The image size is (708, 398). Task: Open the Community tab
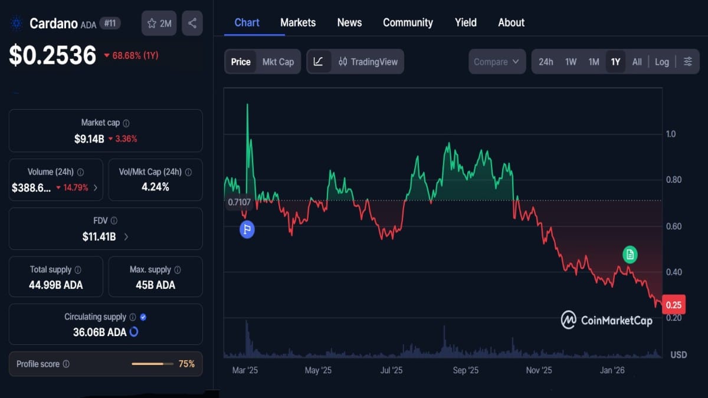[408, 22]
